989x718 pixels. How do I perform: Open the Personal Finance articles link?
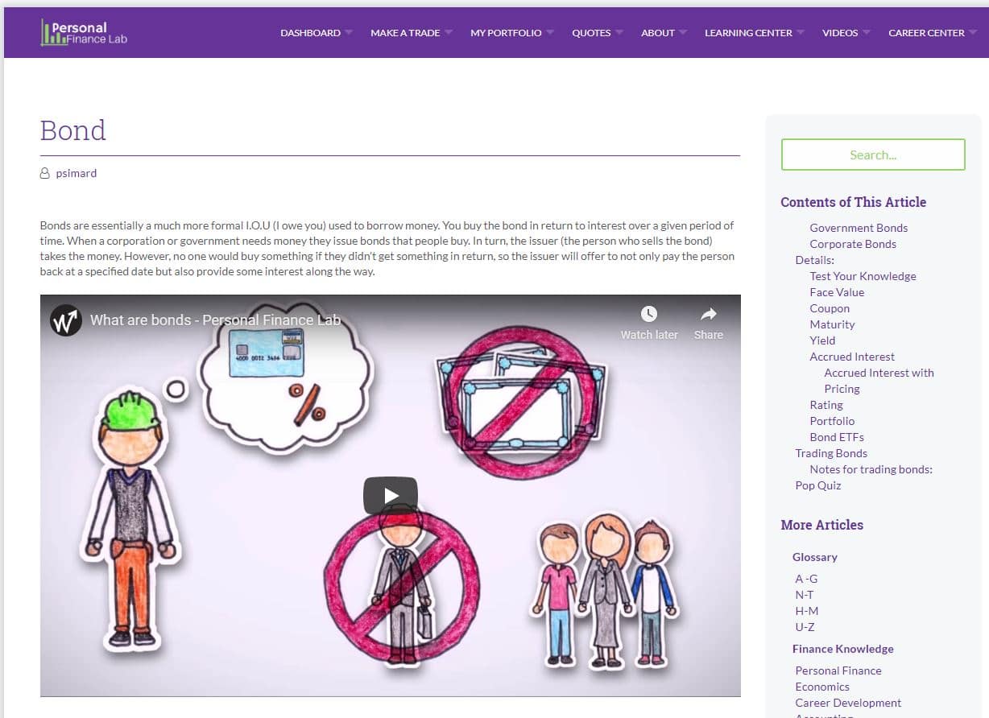pos(838,671)
